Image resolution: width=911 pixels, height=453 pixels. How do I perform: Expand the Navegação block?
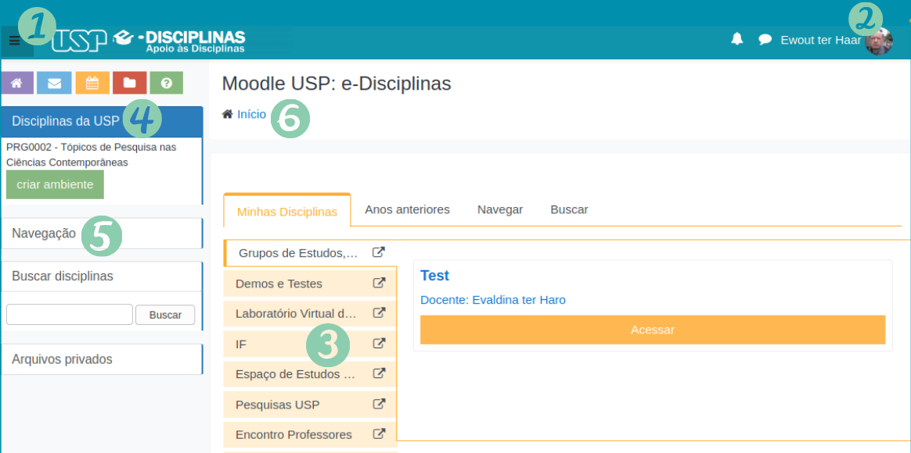pyautogui.click(x=102, y=234)
